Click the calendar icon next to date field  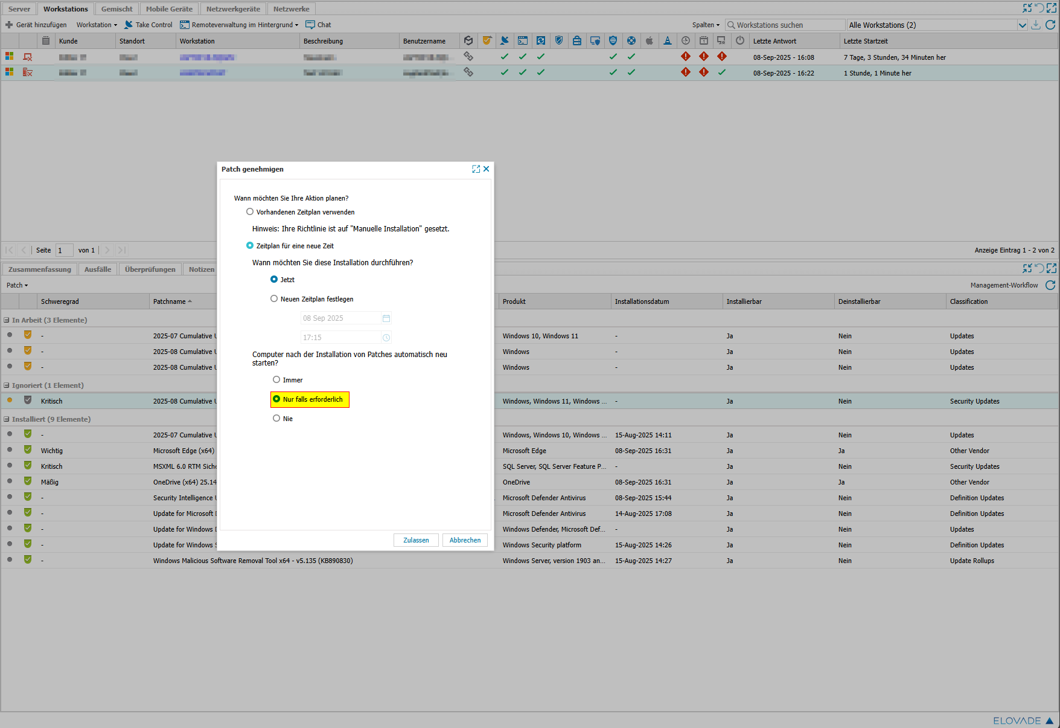(x=386, y=318)
